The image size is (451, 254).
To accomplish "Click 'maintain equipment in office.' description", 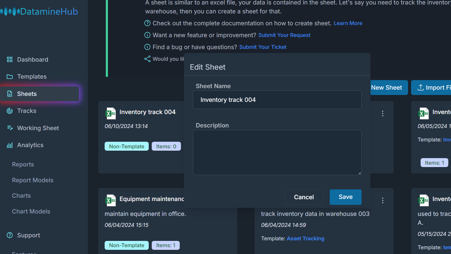I will [145, 214].
